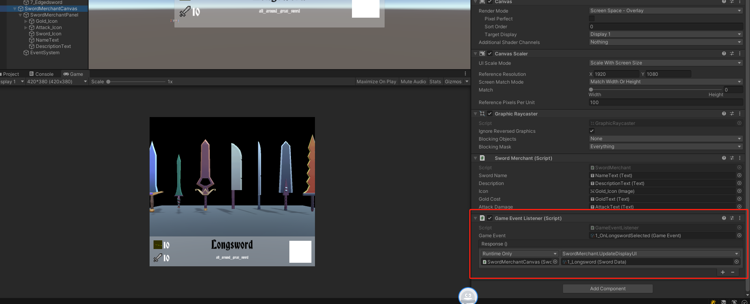
Task: Open object picker for Gold Cost field
Action: (x=739, y=199)
